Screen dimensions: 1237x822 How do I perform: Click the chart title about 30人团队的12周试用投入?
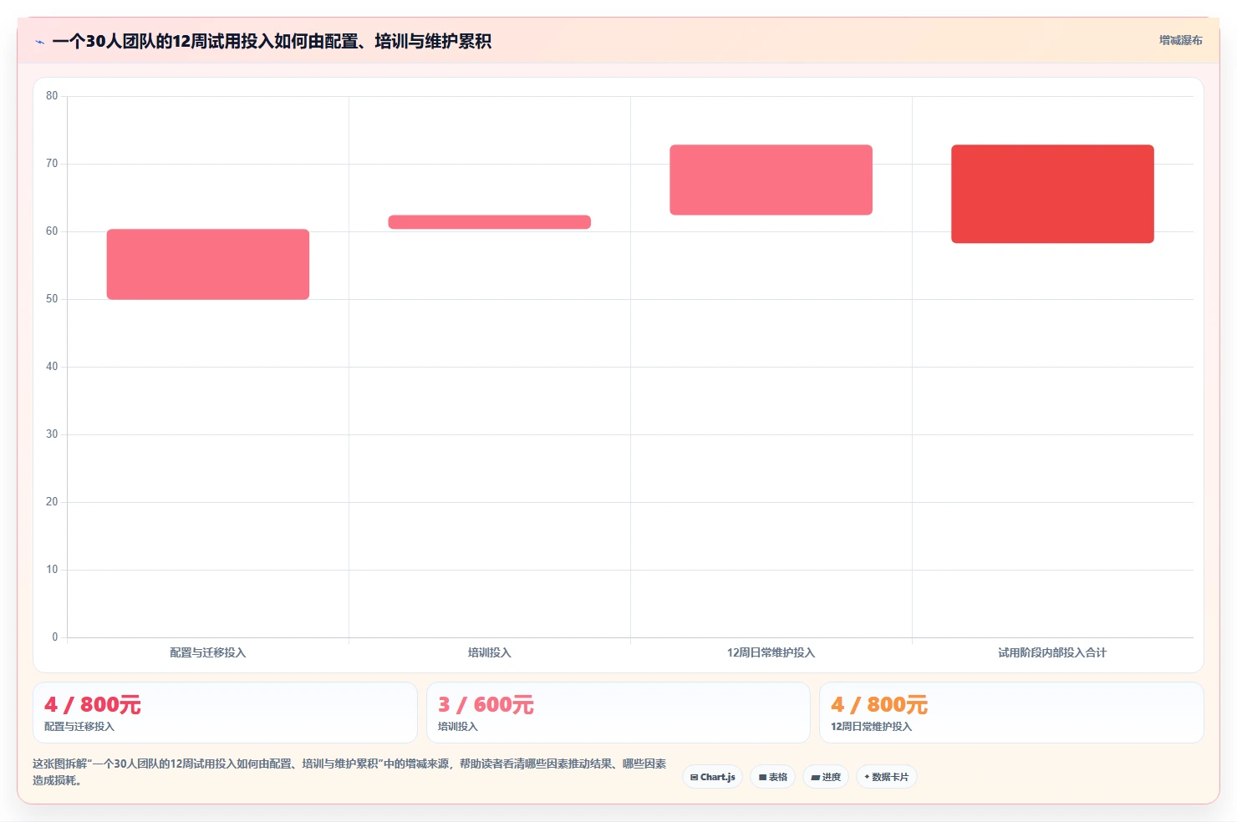click(x=272, y=41)
